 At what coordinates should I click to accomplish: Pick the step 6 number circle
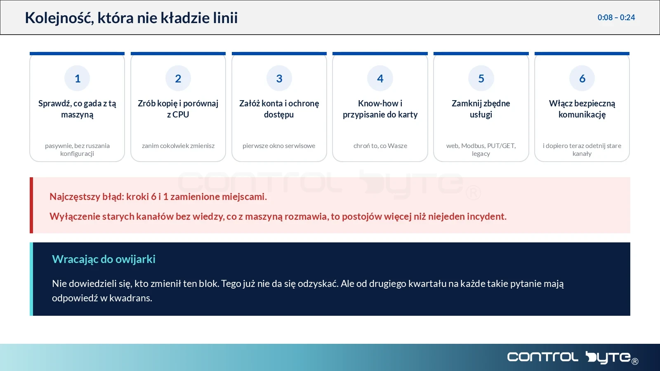(x=582, y=78)
